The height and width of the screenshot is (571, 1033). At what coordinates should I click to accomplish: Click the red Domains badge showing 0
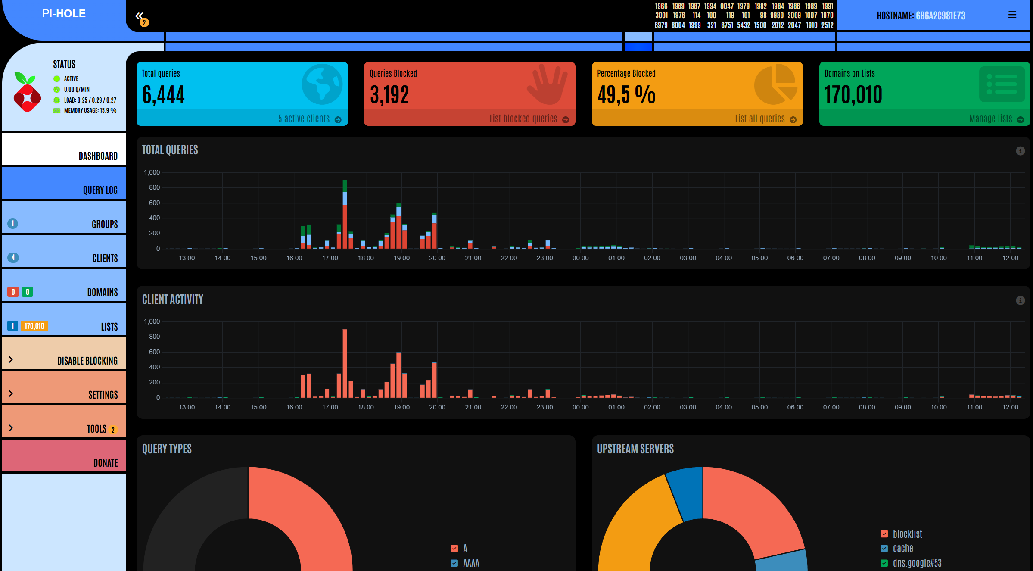pos(13,292)
